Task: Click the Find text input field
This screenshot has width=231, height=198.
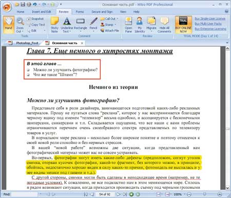Action: pos(24,194)
